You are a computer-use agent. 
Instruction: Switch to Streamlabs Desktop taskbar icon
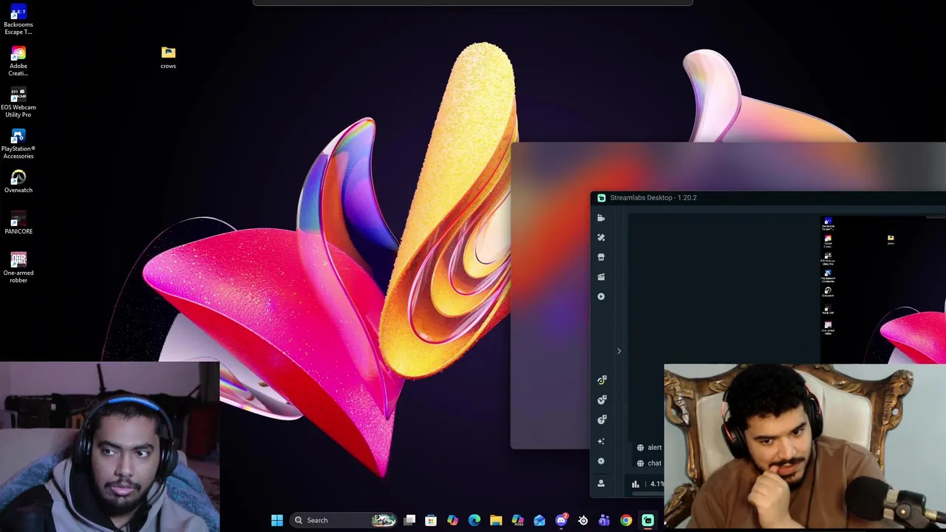tap(648, 520)
